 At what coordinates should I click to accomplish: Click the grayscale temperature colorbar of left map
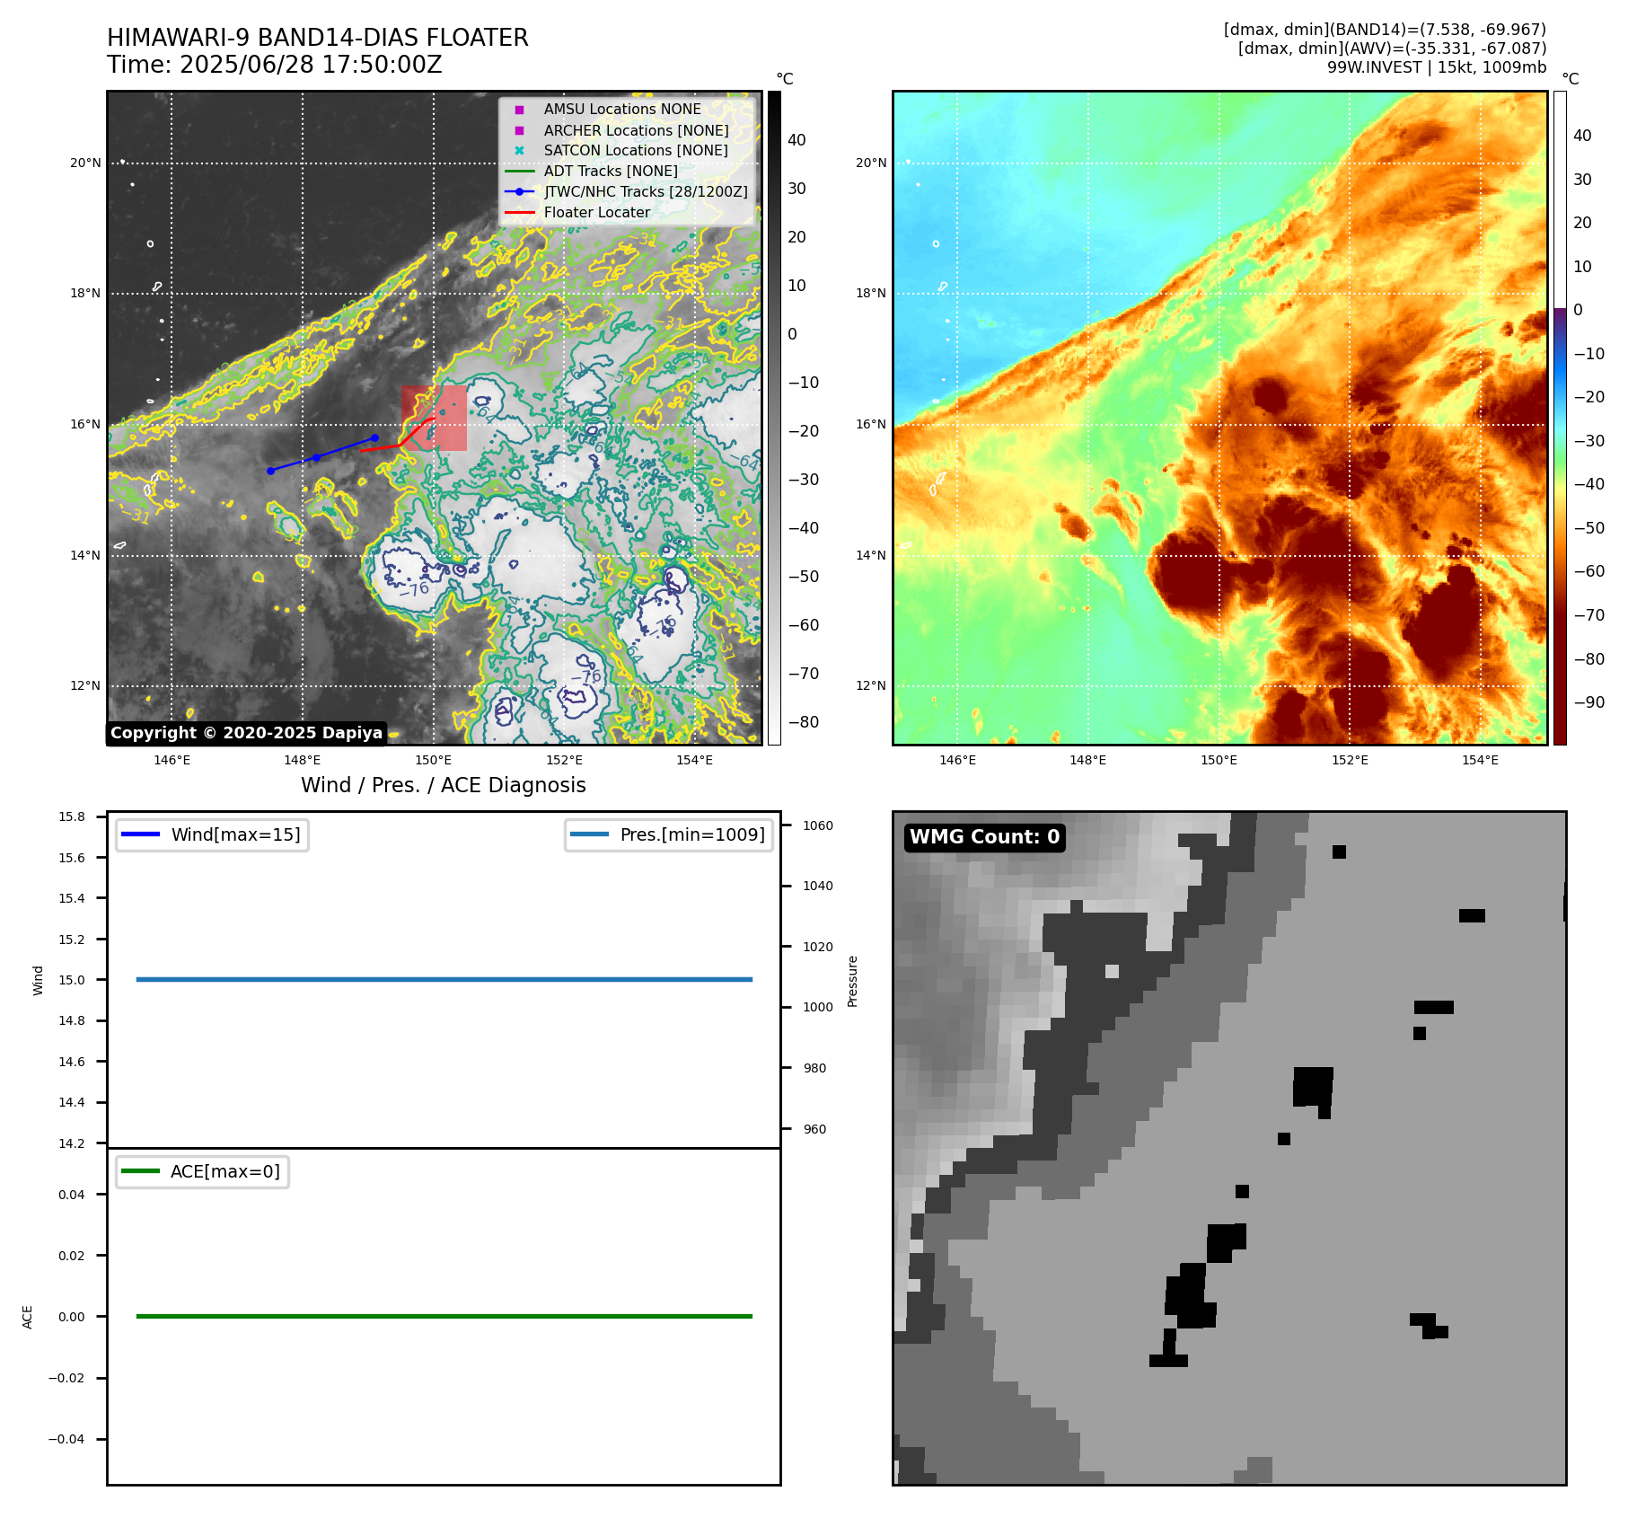[774, 418]
